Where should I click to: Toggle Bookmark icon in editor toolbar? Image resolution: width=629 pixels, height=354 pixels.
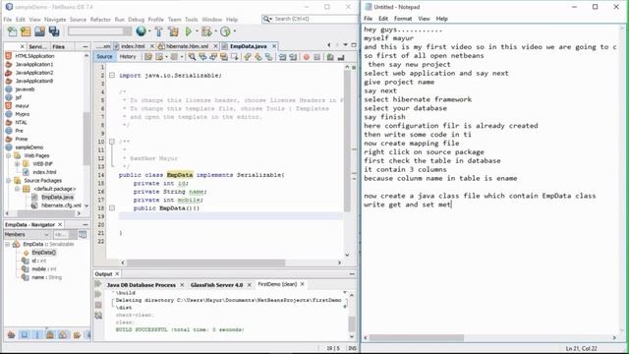[268, 57]
